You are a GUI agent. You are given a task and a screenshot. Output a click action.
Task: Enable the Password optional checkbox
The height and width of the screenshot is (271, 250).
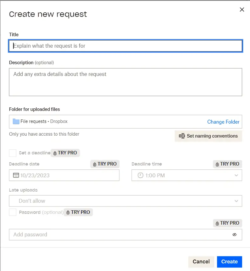pos(12,212)
